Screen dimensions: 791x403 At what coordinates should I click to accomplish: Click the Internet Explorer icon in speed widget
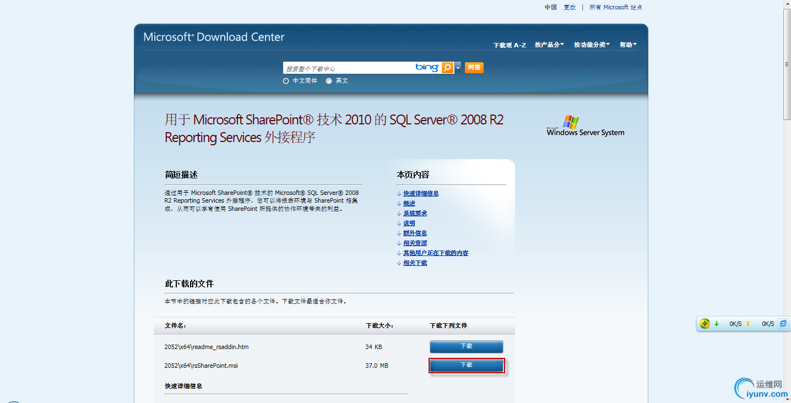(x=783, y=324)
